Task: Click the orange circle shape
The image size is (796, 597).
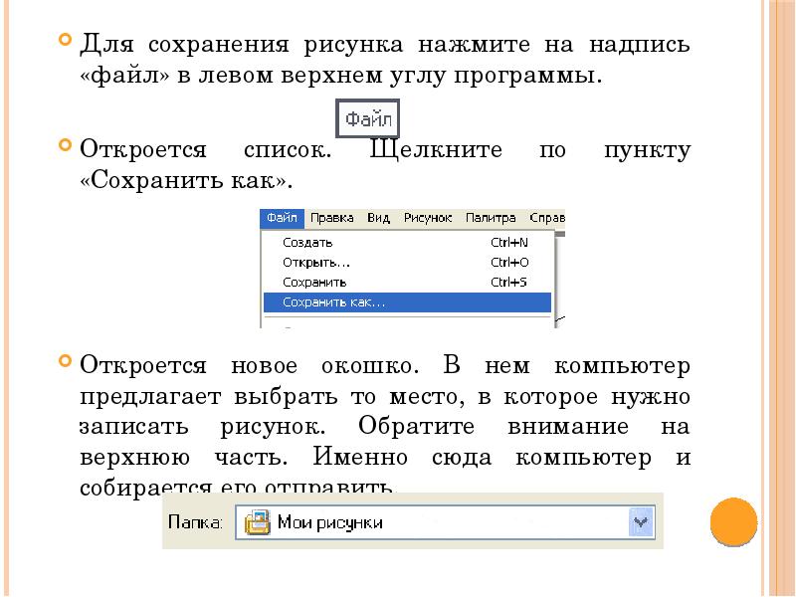Action: [x=733, y=520]
